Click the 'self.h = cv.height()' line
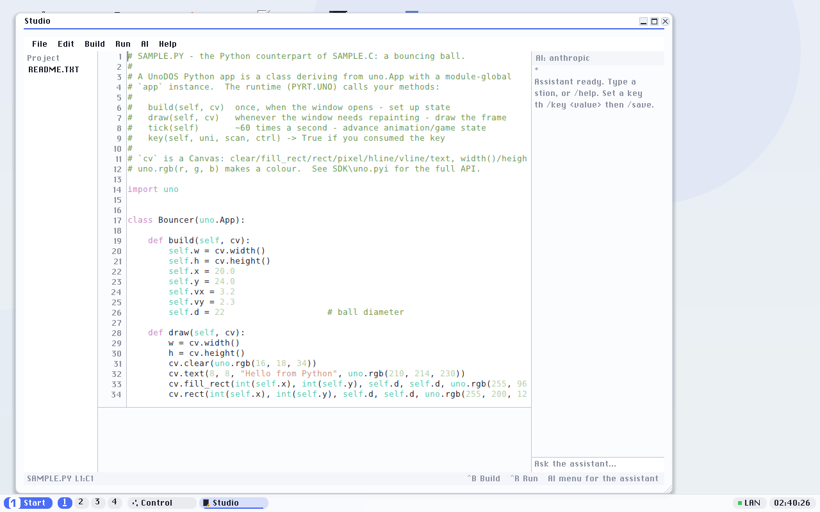Image resolution: width=820 pixels, height=512 pixels. pos(220,261)
